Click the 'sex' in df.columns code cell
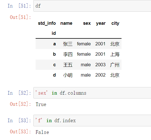This screenshot has width=151, height=140. click(92, 93)
